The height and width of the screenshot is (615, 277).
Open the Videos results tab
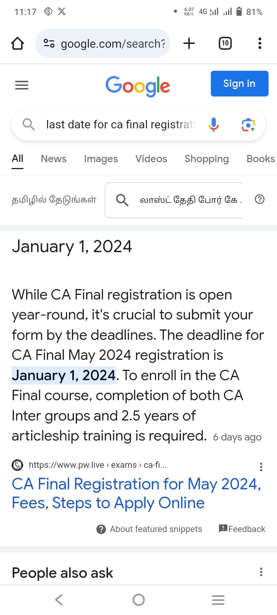tap(151, 159)
